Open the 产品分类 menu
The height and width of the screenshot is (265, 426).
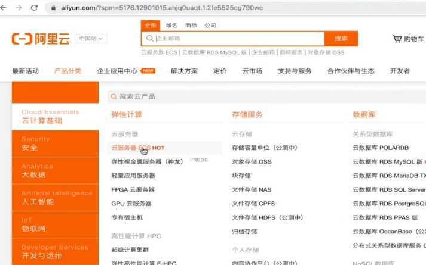pos(68,71)
